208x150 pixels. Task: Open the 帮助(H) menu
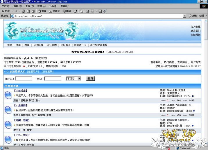[65, 6]
